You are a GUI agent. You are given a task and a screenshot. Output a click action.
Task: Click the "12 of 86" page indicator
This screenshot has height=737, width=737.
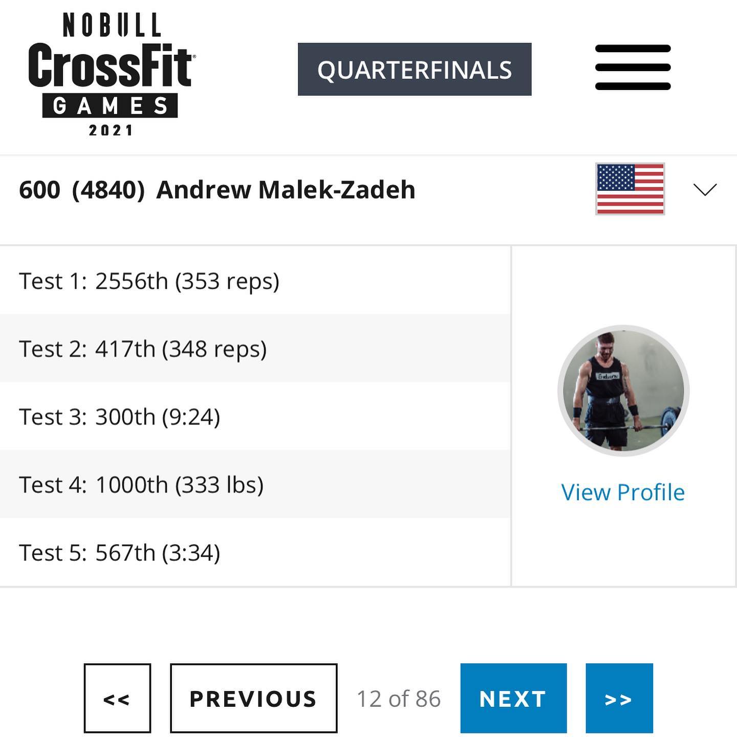coord(399,699)
